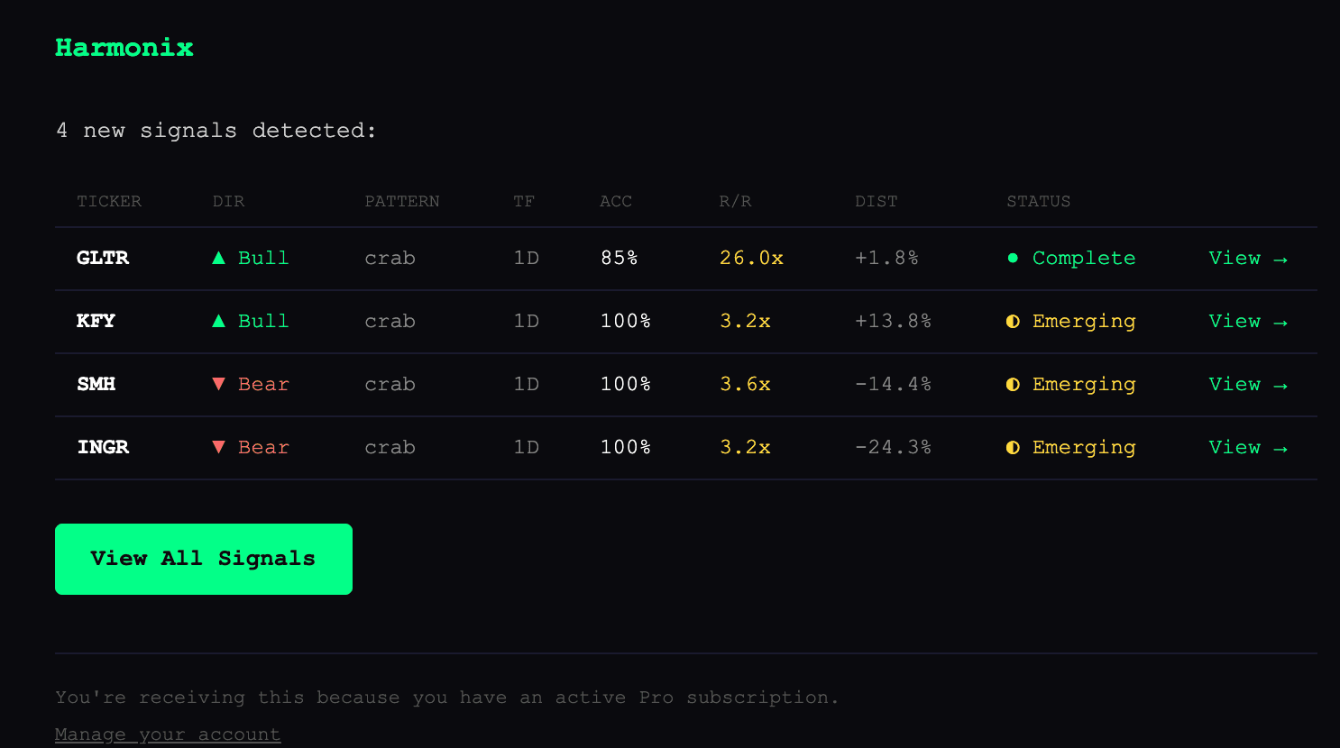Select the GLTR ticker cell

coord(103,258)
